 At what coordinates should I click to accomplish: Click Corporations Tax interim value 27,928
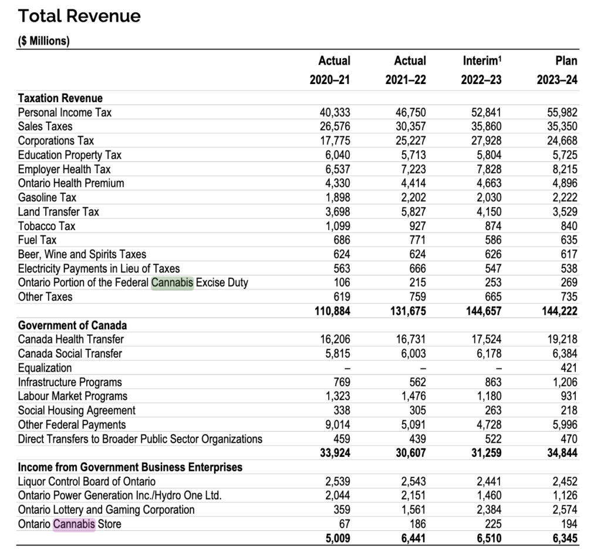(x=487, y=141)
